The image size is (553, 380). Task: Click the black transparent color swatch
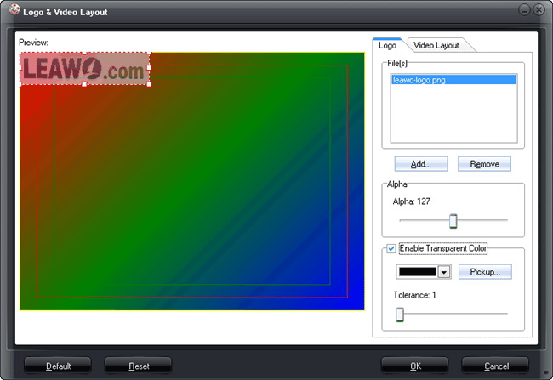[417, 272]
